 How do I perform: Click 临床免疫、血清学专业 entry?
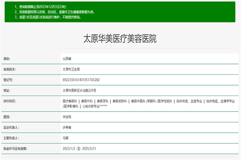click(x=221, y=101)
